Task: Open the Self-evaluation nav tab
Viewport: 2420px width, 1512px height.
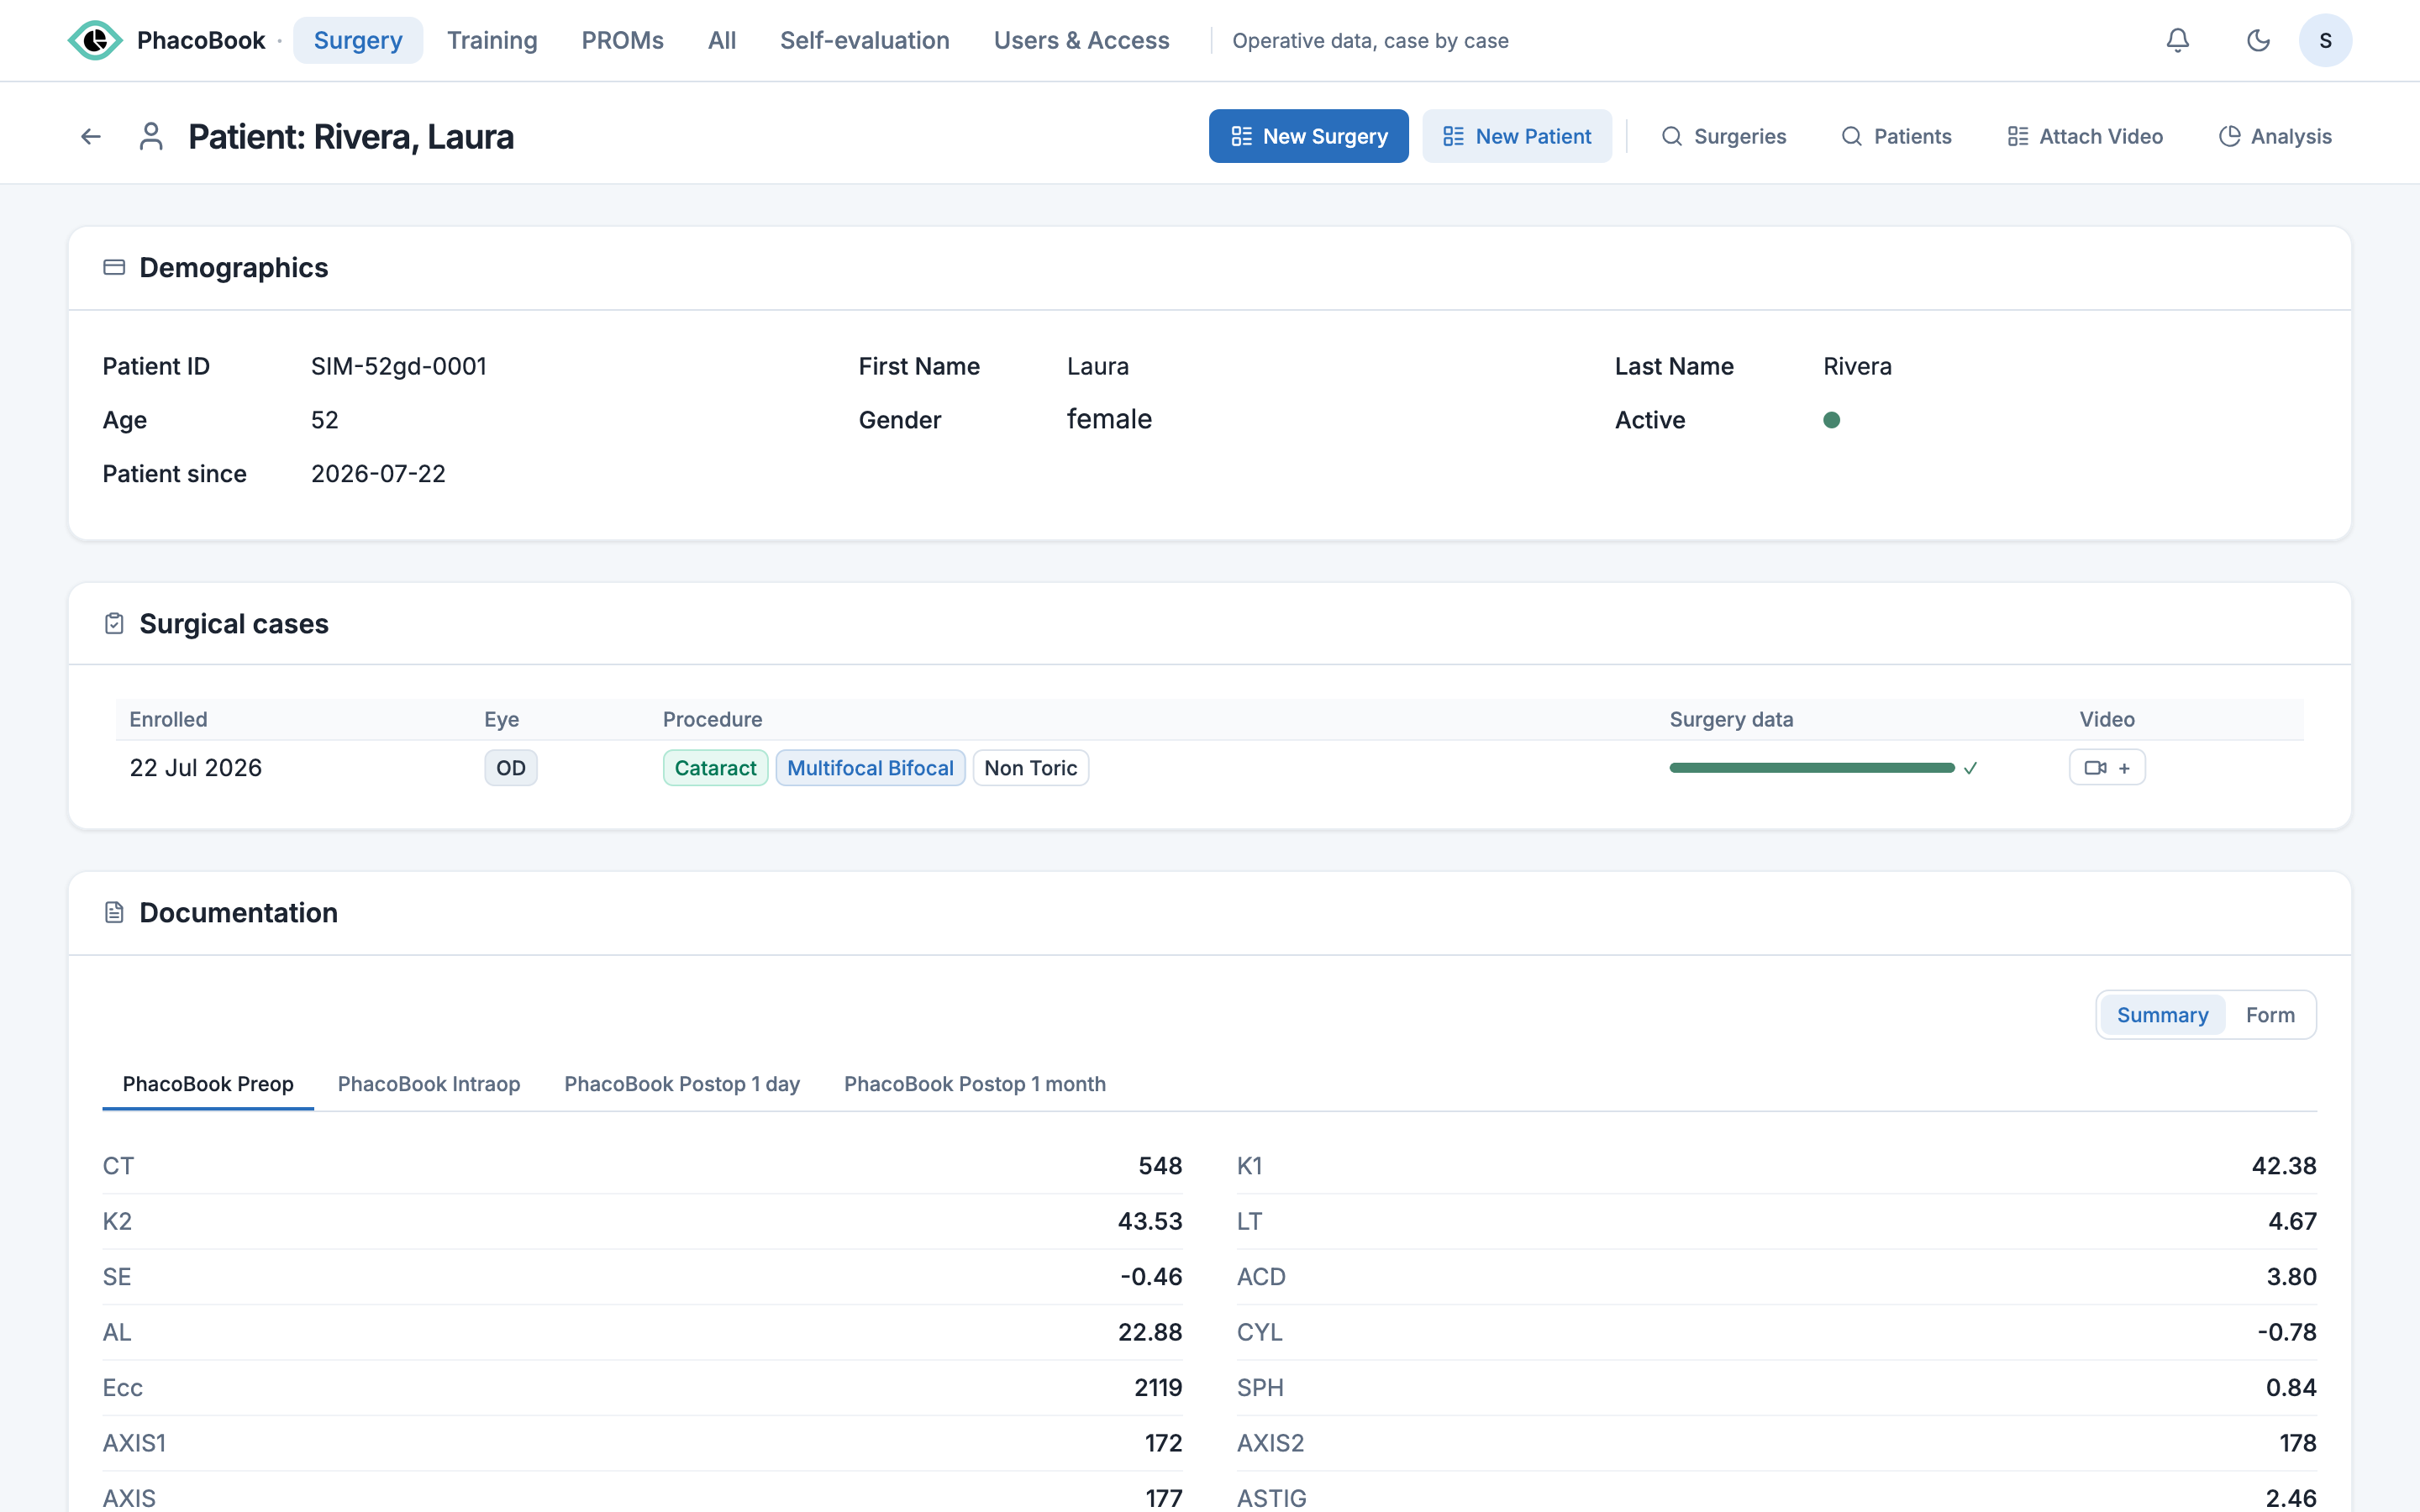Action: pyautogui.click(x=864, y=40)
